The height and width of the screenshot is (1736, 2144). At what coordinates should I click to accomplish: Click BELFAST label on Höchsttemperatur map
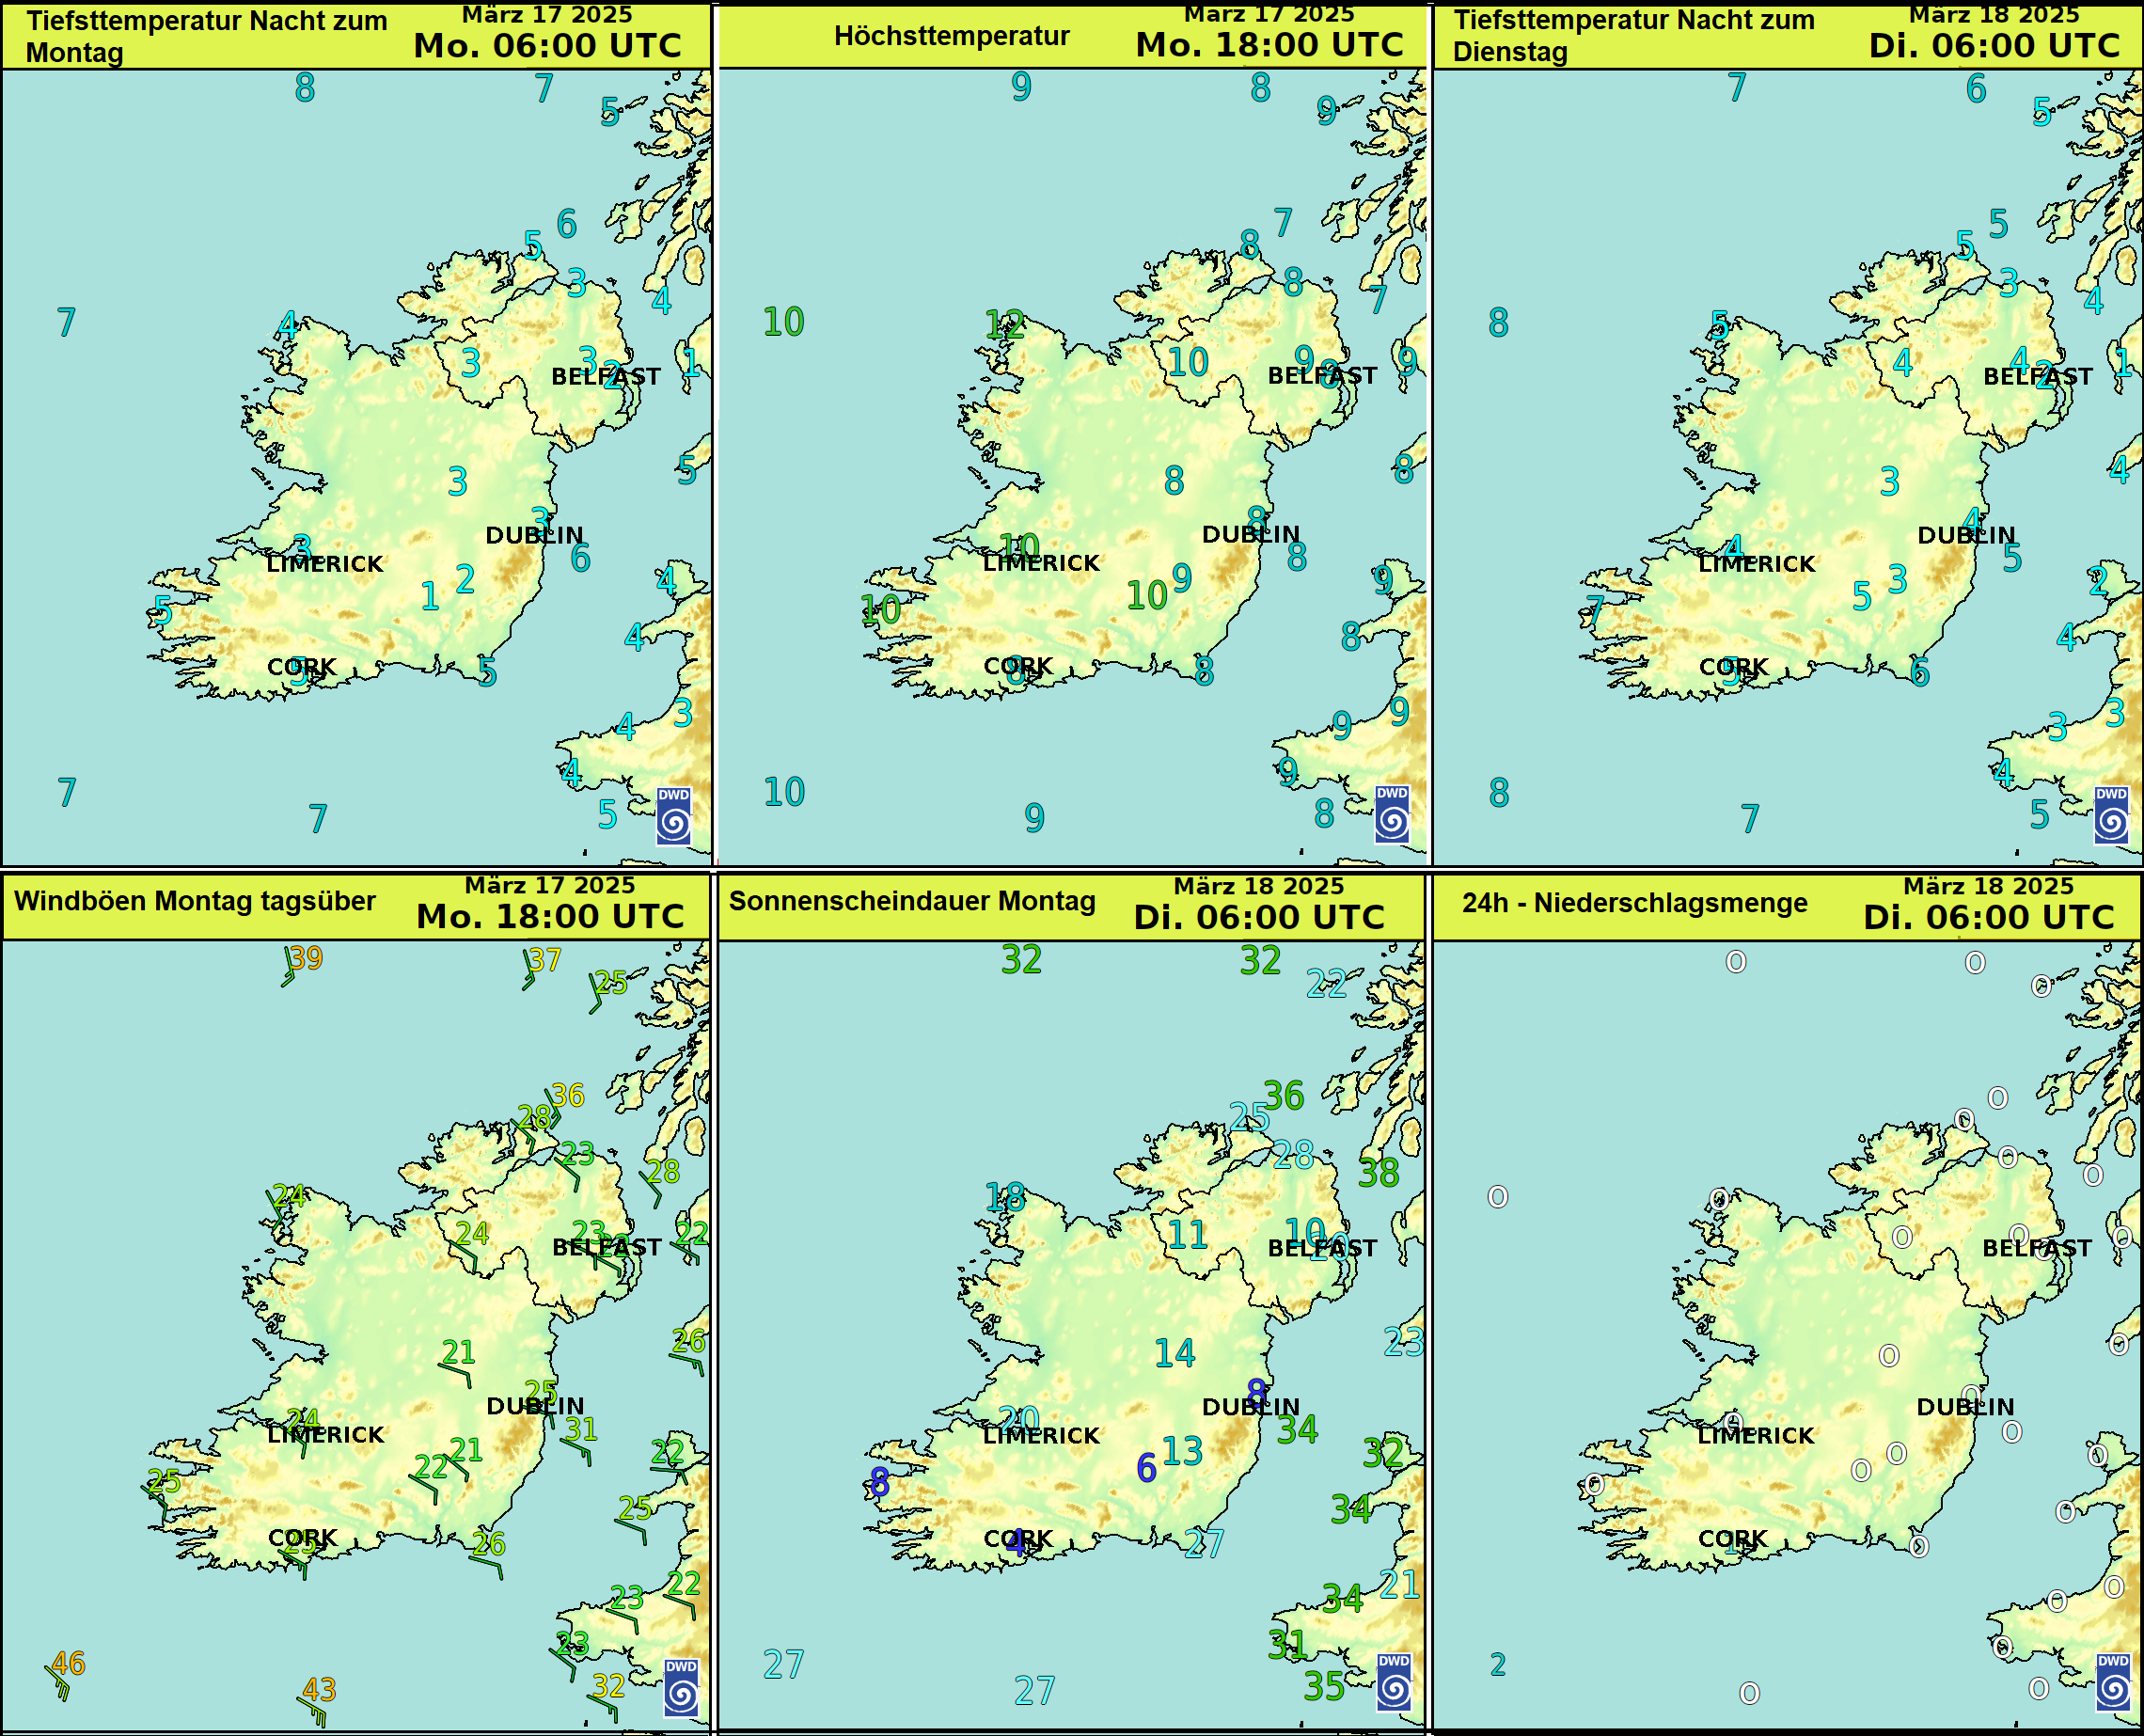point(1323,376)
